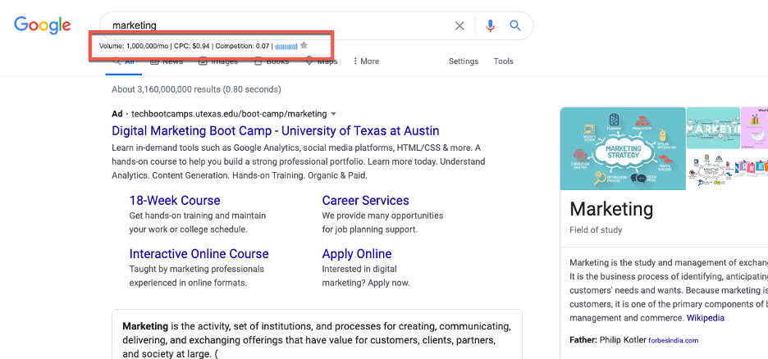Open the Digital Marketing Boot Camp ad link
Screen dimensions: 768x359
(x=275, y=131)
